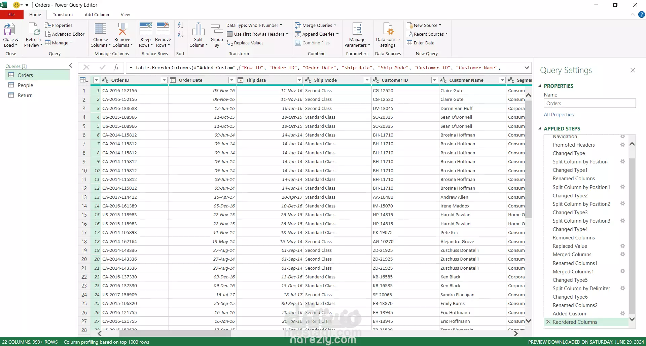The height and width of the screenshot is (346, 646).
Task: Open gear settings for Promoted Headers step
Action: coord(622,145)
